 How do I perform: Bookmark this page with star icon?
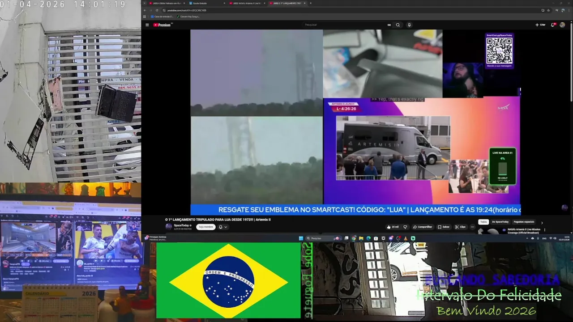(x=548, y=10)
